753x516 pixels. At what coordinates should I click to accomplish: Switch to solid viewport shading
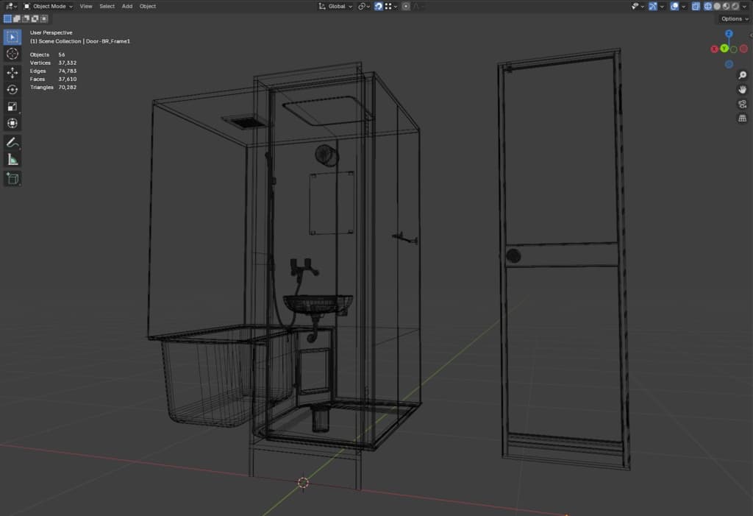pyautogui.click(x=717, y=6)
